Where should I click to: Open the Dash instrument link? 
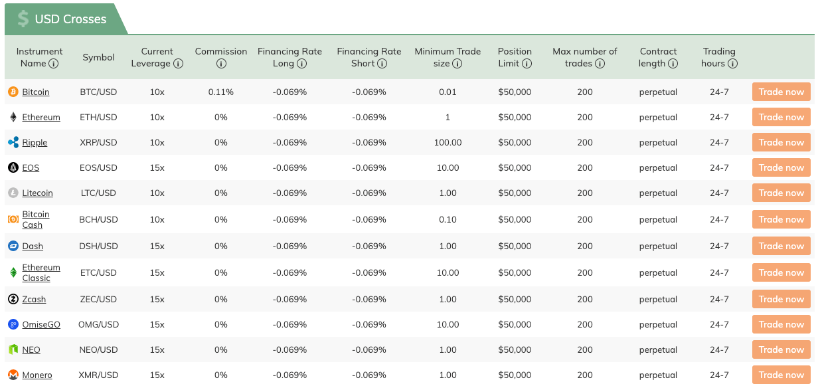(33, 246)
